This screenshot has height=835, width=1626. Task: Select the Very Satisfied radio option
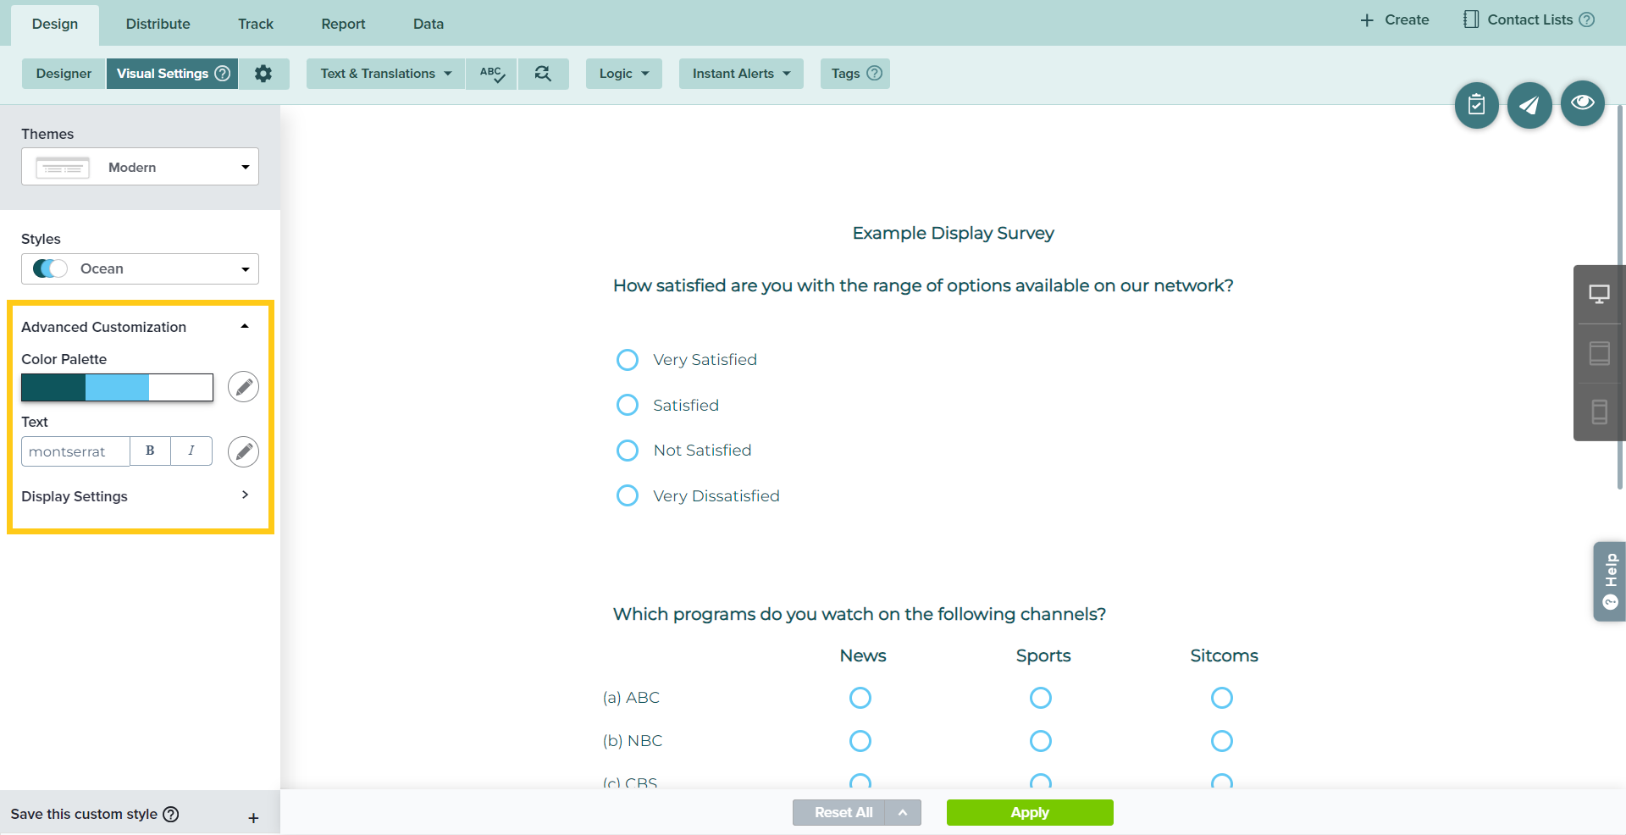[628, 360]
